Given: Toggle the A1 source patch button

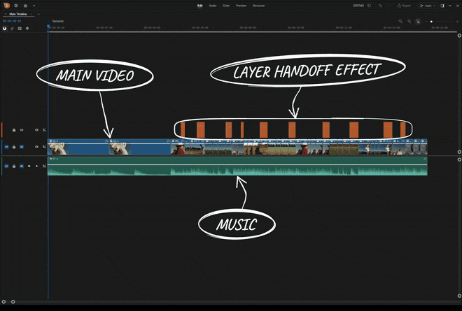Looking at the screenshot, I should (x=6, y=166).
